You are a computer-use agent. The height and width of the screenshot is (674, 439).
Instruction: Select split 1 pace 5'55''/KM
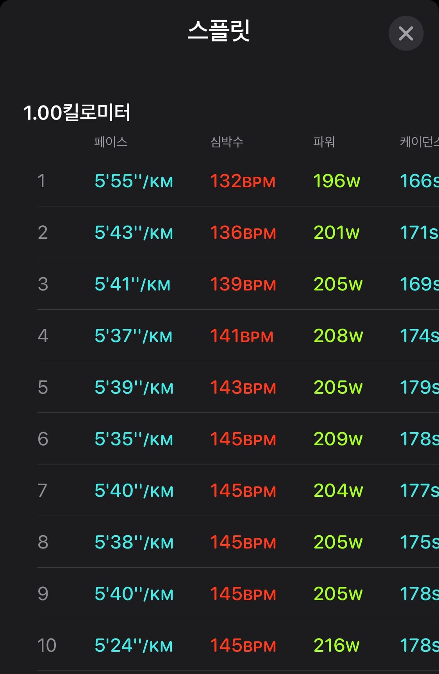pos(134,181)
